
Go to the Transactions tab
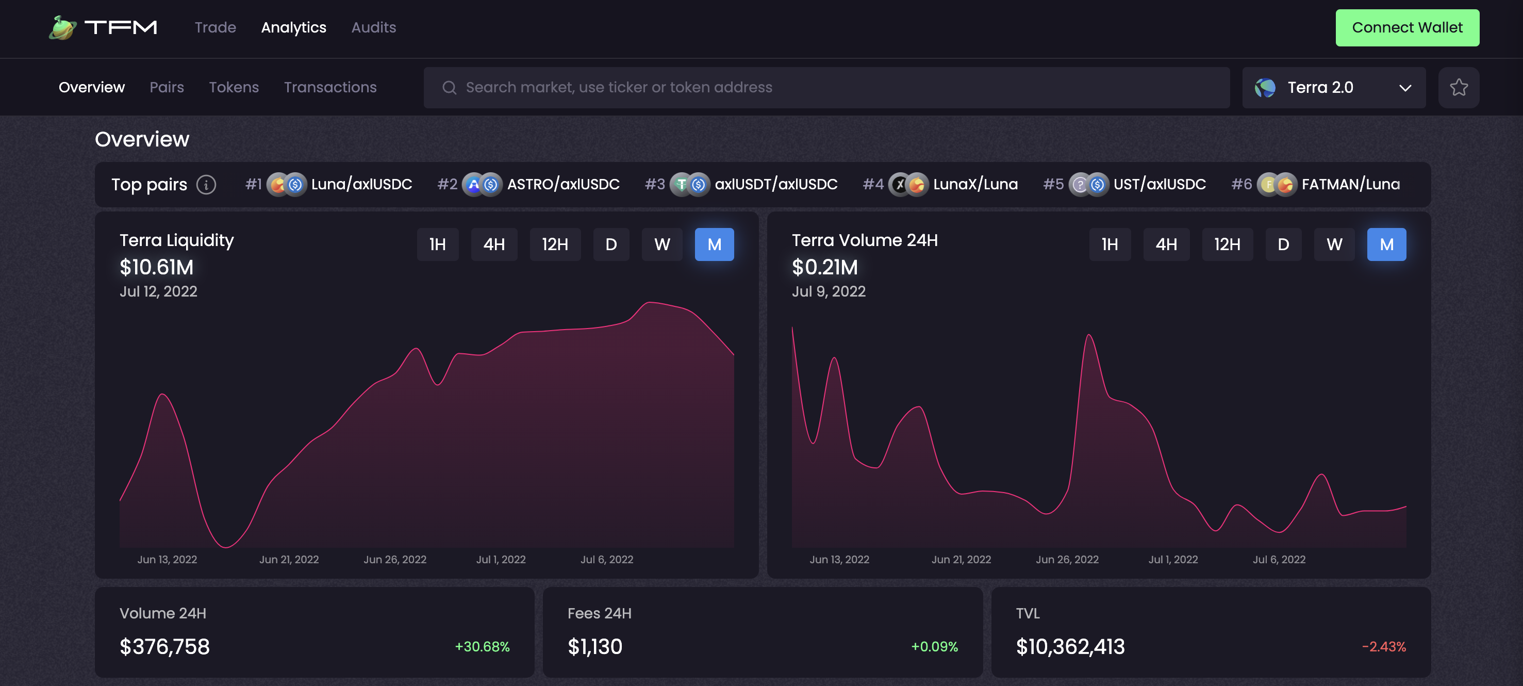click(x=330, y=88)
